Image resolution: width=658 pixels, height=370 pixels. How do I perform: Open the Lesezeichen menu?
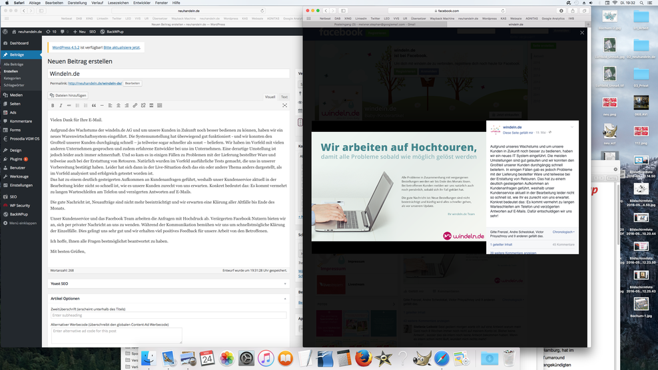click(119, 3)
